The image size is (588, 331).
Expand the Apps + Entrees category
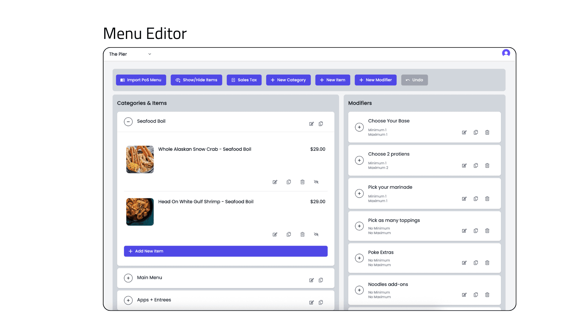[x=128, y=300]
